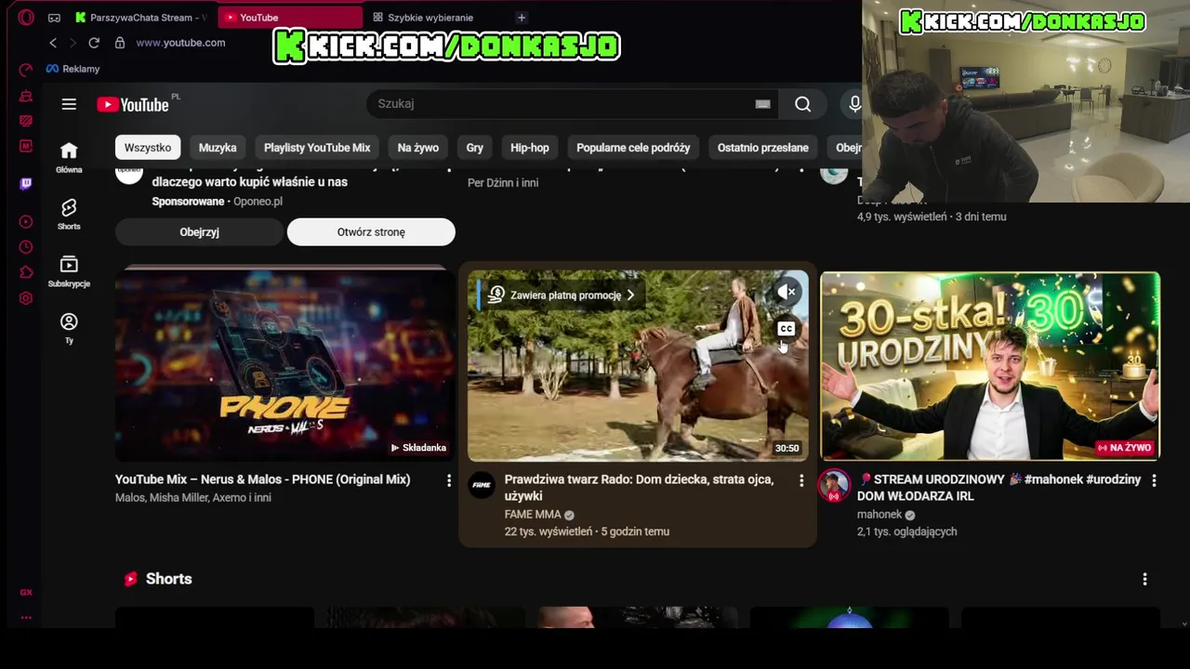
Task: Open options for YouTube Mix Nerus & Malos
Action: coord(449,480)
